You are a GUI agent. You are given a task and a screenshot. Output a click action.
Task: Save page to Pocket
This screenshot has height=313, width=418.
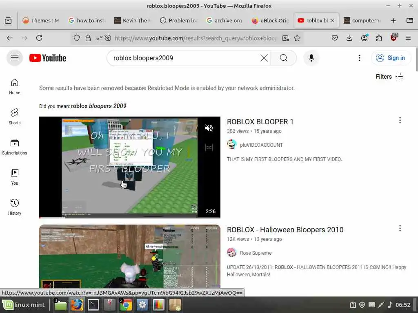[x=335, y=38]
